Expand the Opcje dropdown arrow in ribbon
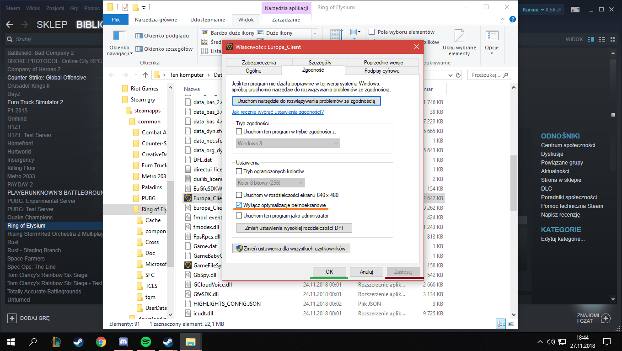Screen dimensions: 622x351 (492, 53)
